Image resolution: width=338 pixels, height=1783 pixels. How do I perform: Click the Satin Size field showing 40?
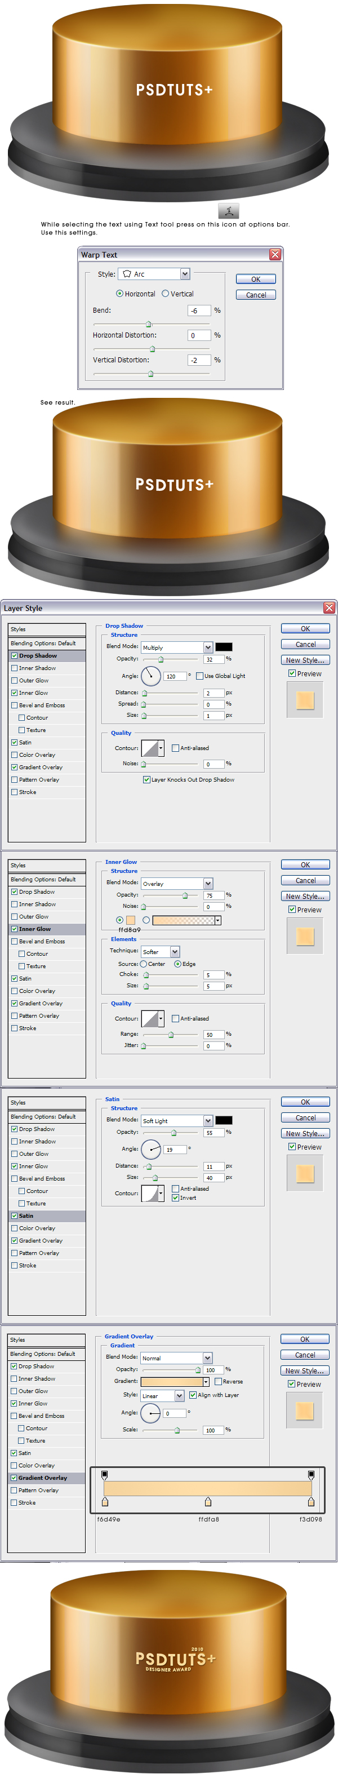[214, 1177]
